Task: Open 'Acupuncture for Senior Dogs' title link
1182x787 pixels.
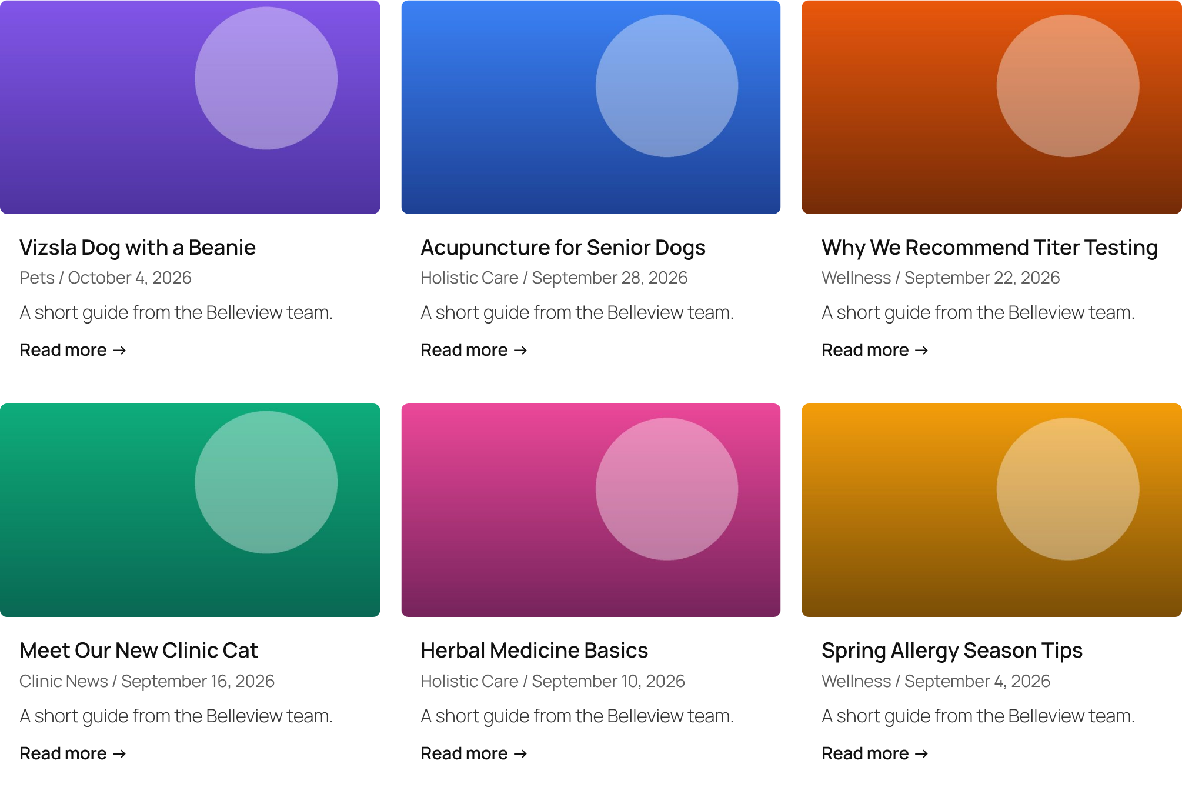Action: click(563, 248)
